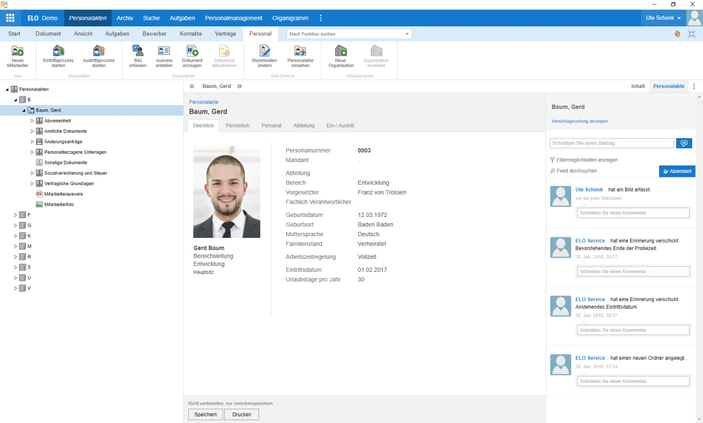This screenshot has width=703, height=423.
Task: Open the Ute Schenk user dropdown
Action: (663, 18)
